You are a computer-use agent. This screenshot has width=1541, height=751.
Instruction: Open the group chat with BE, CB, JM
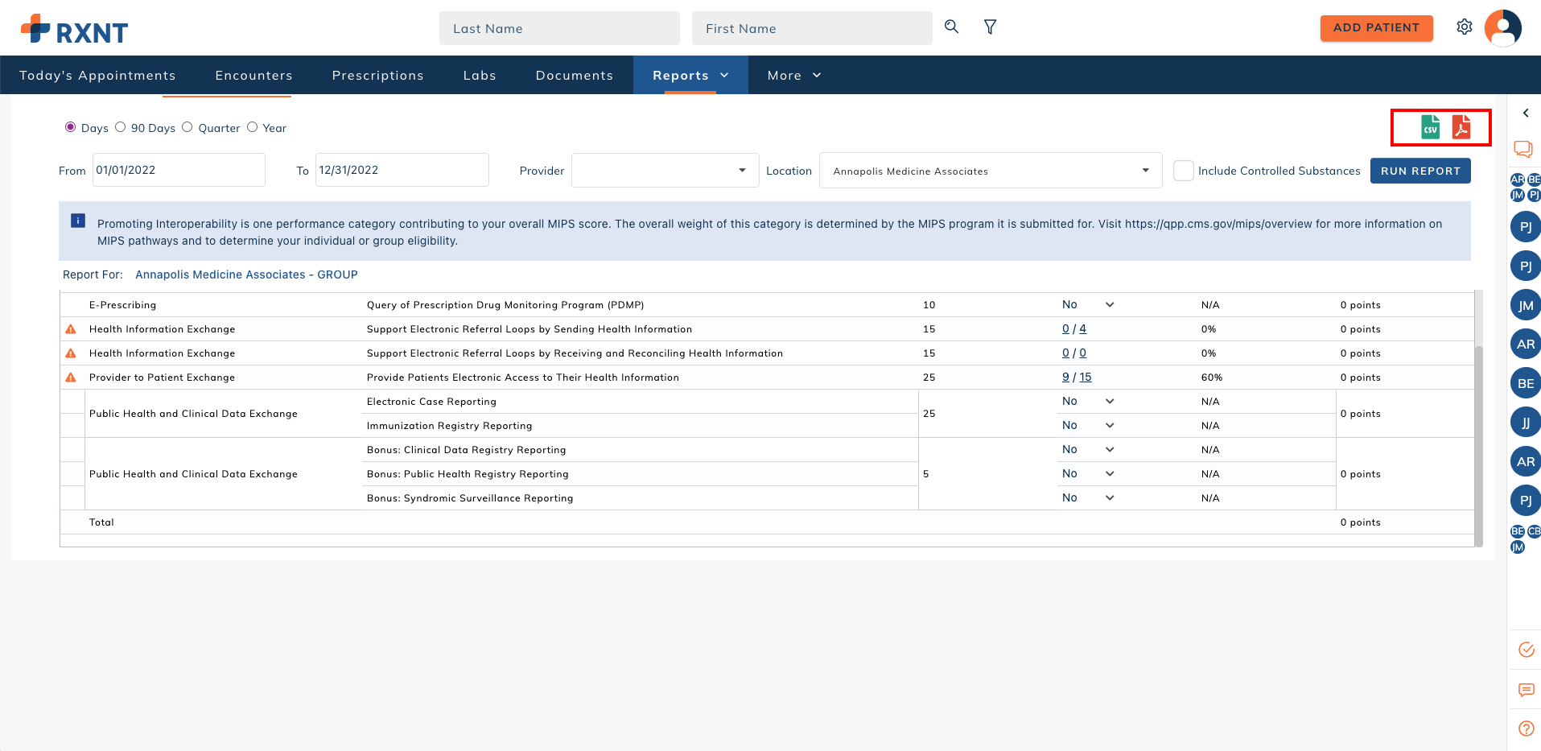coord(1526,539)
